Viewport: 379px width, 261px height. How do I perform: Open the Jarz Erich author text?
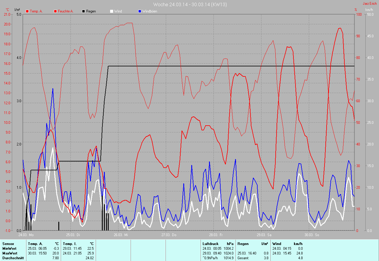point(370,4)
